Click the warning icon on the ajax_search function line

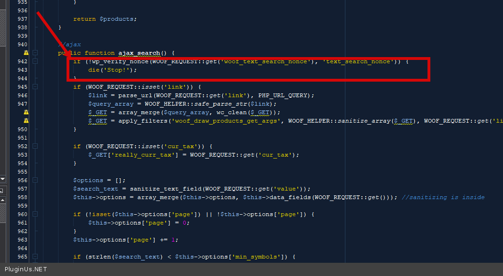click(26, 53)
